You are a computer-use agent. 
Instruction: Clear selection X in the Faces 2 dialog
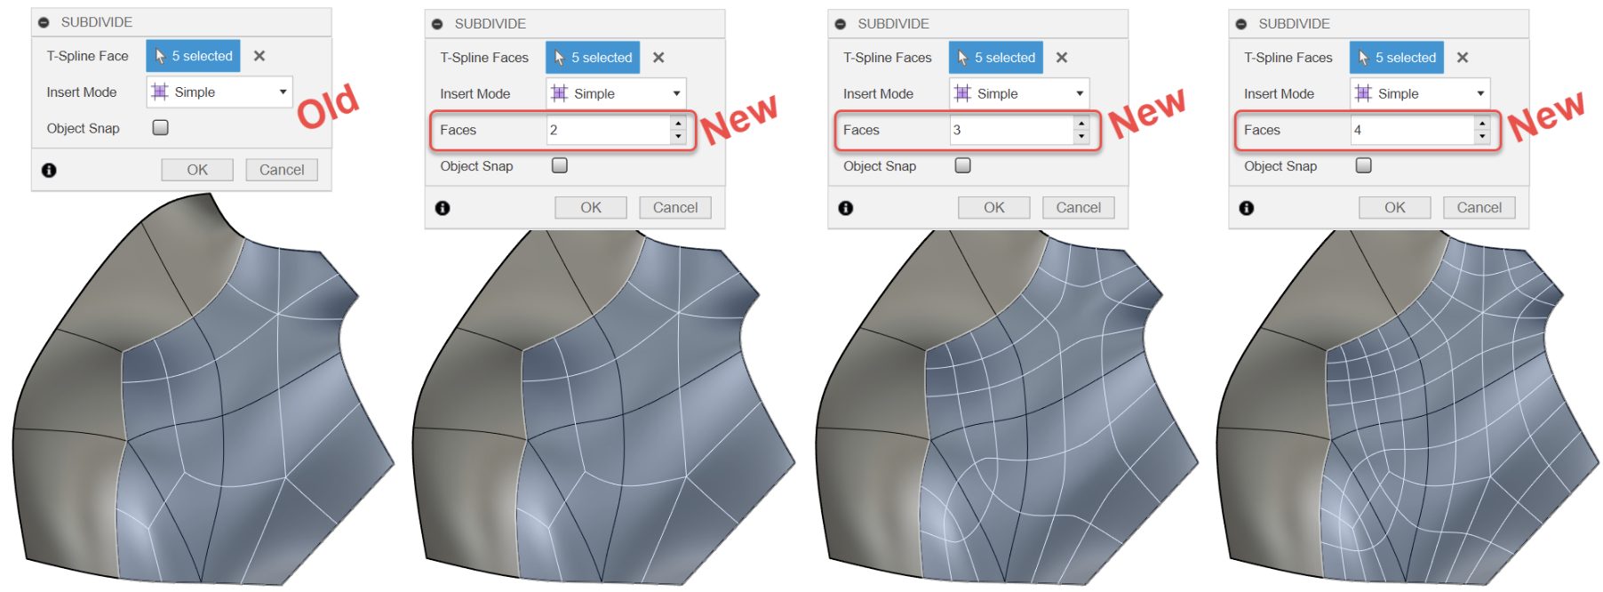coord(658,58)
